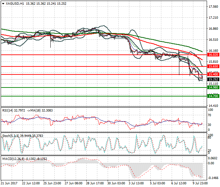Select the 25 Jun 23:00 time label

52,183
